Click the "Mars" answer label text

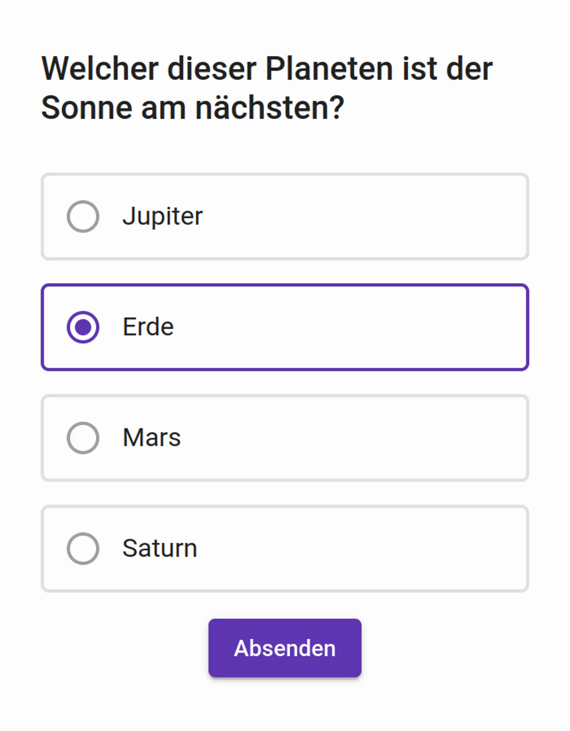click(x=152, y=438)
